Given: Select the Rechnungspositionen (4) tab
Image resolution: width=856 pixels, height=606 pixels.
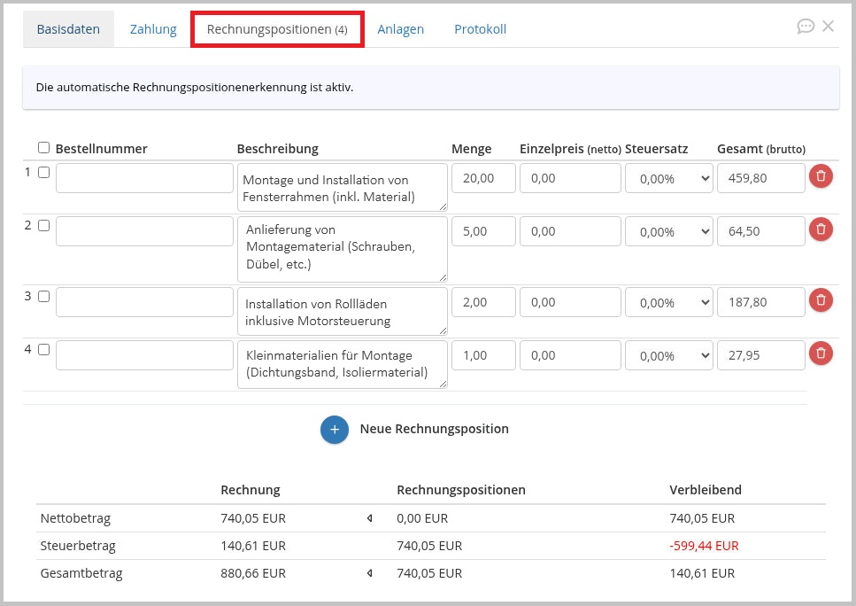Looking at the screenshot, I should pyautogui.click(x=277, y=29).
